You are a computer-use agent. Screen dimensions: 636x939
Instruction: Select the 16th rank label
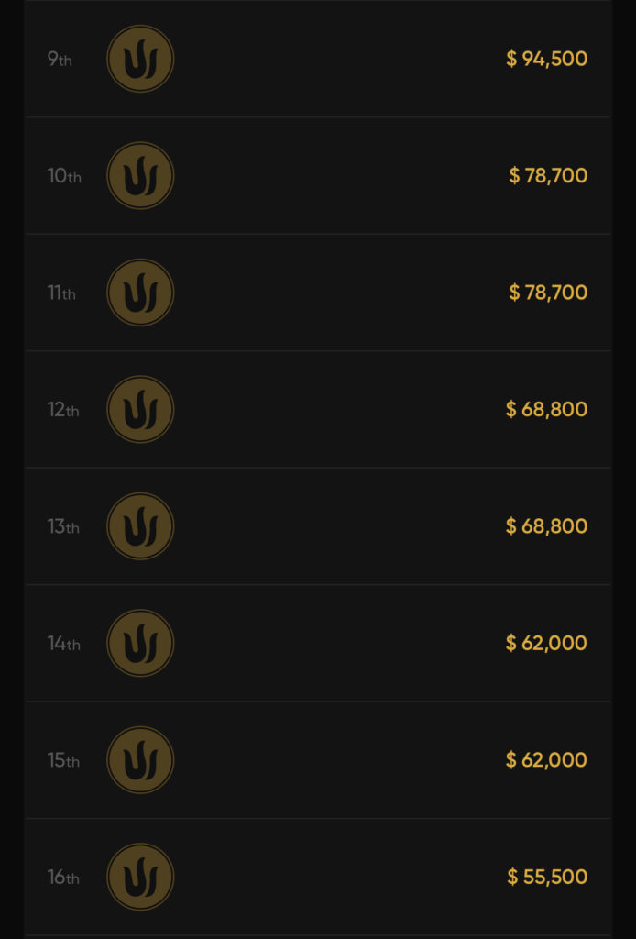click(63, 878)
